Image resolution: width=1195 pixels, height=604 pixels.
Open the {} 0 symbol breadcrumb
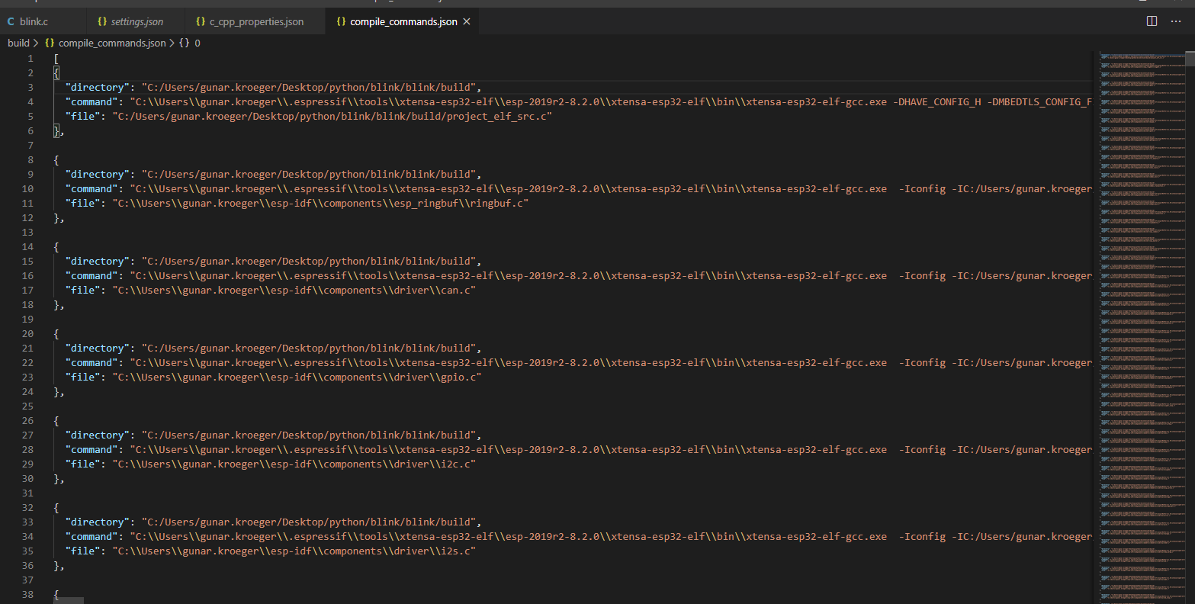click(x=190, y=43)
